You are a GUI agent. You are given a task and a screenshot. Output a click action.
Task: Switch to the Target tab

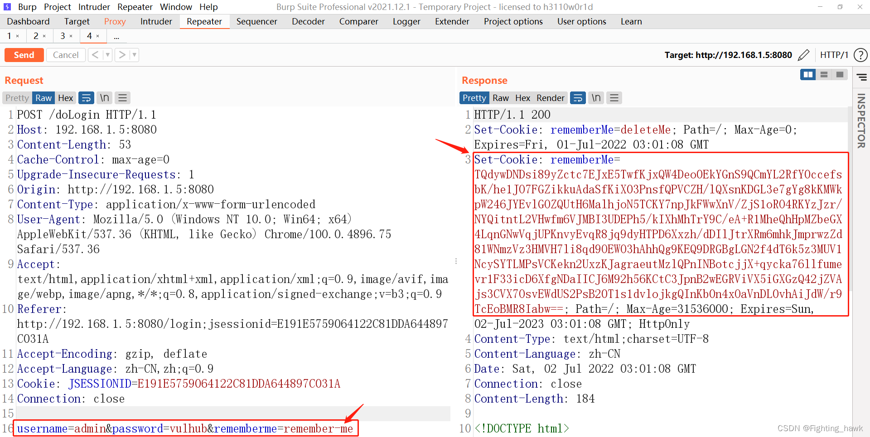[x=77, y=21]
